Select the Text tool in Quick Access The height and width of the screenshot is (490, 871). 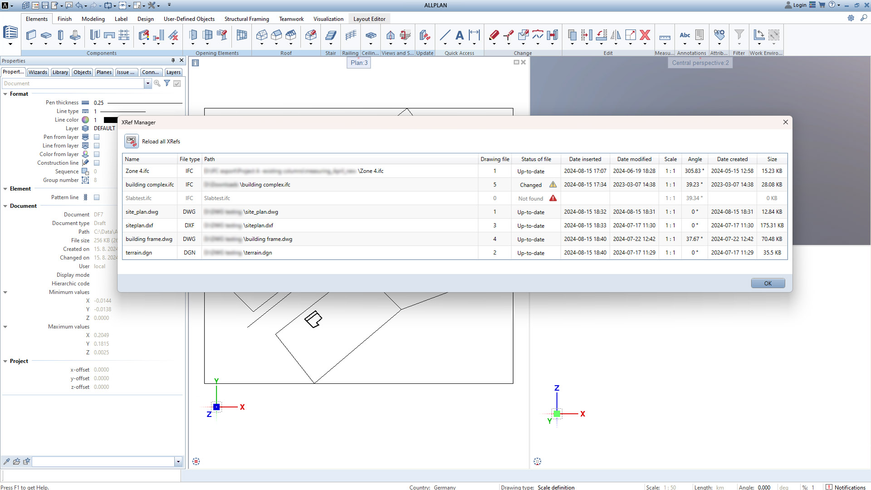(x=460, y=35)
